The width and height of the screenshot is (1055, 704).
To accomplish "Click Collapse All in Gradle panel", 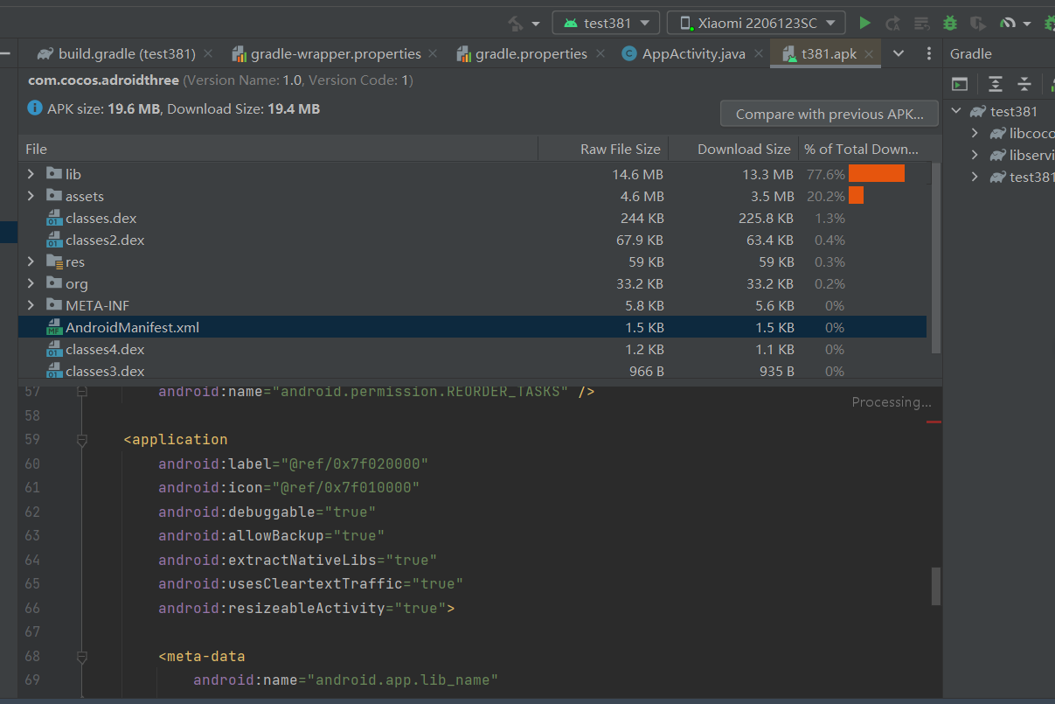I will (x=1024, y=84).
